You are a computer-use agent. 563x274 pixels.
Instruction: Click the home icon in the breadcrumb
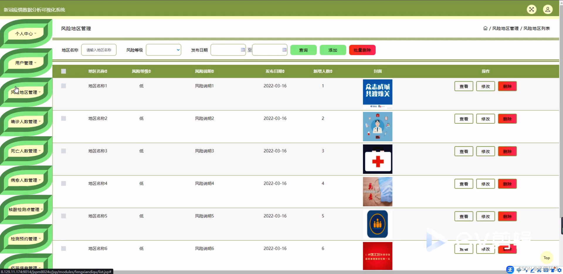[485, 28]
